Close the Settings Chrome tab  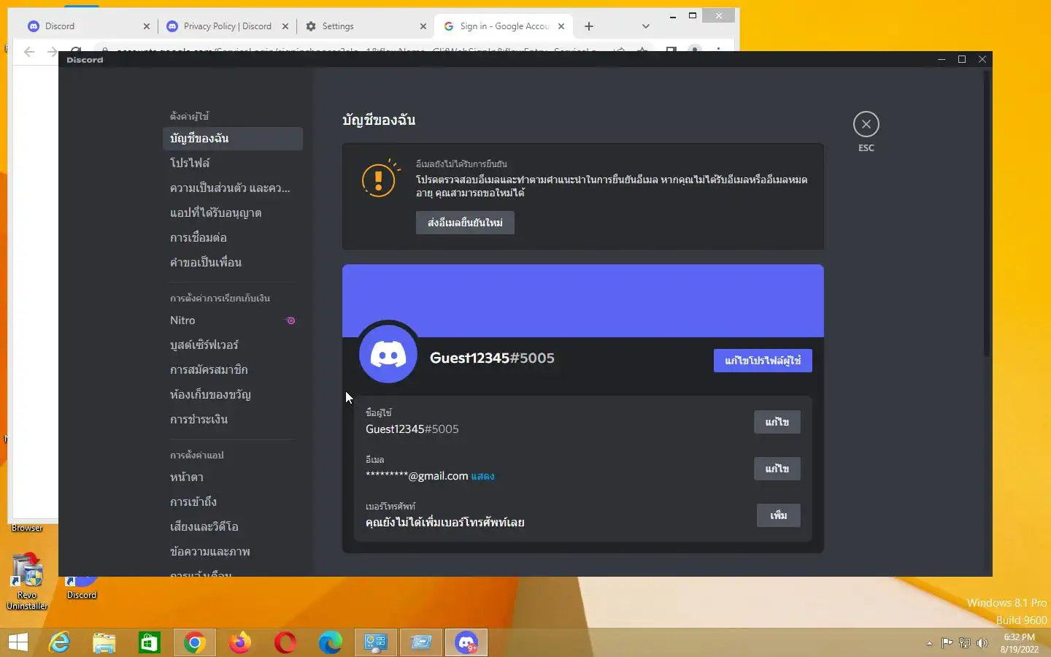(423, 26)
